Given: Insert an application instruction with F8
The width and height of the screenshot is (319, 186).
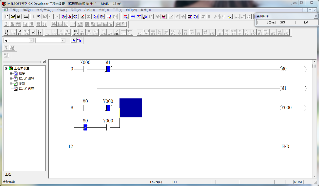Looking at the screenshot, I should point(39,32).
